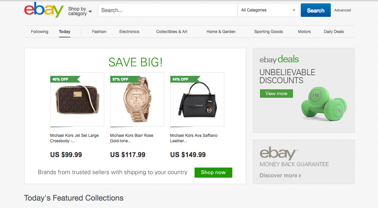Click the Shop now button
Screen dimensions: 378x208
point(213,172)
